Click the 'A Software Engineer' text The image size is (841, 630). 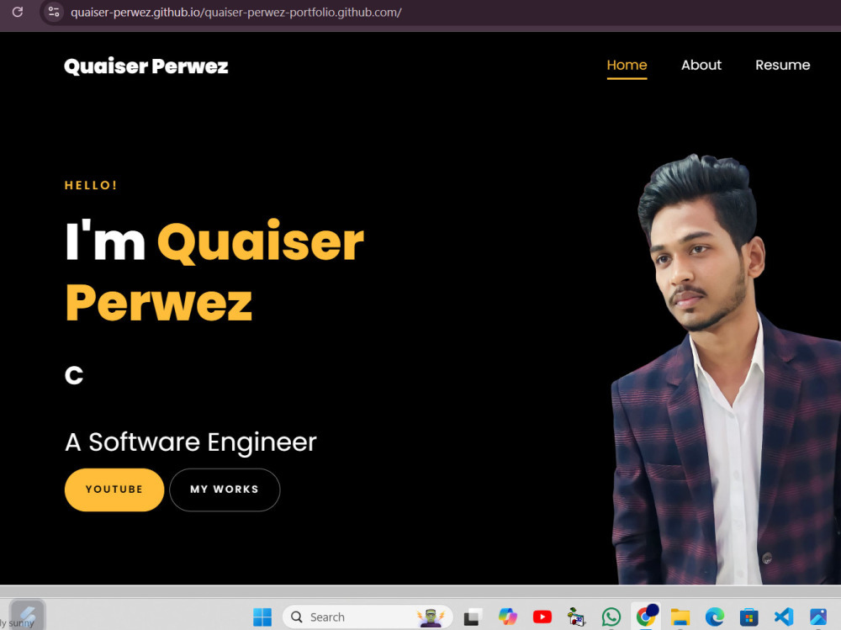click(191, 442)
